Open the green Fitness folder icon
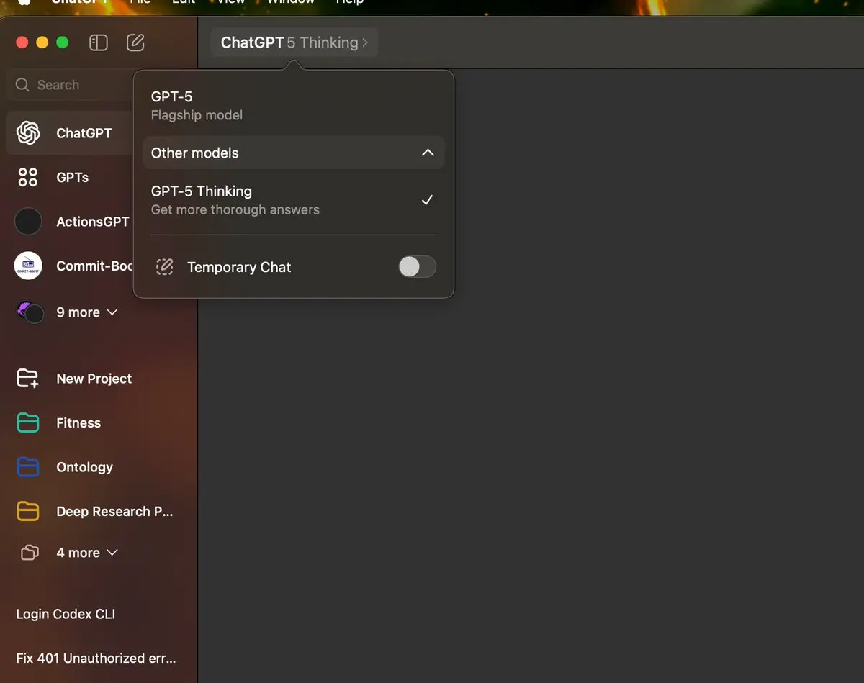Image resolution: width=864 pixels, height=683 pixels. pos(28,423)
